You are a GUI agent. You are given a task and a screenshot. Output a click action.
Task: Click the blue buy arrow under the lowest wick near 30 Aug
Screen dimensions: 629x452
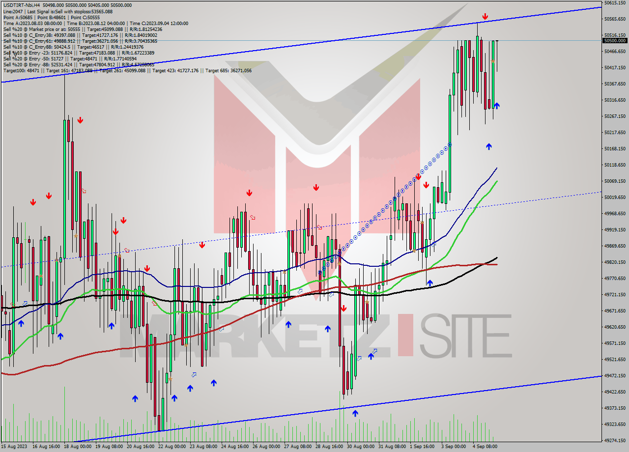pyautogui.click(x=355, y=413)
